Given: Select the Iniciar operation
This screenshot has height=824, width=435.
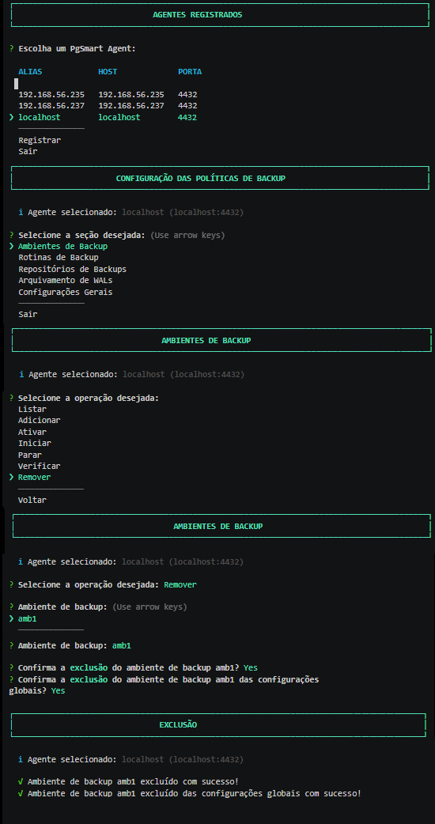Looking at the screenshot, I should click(34, 443).
